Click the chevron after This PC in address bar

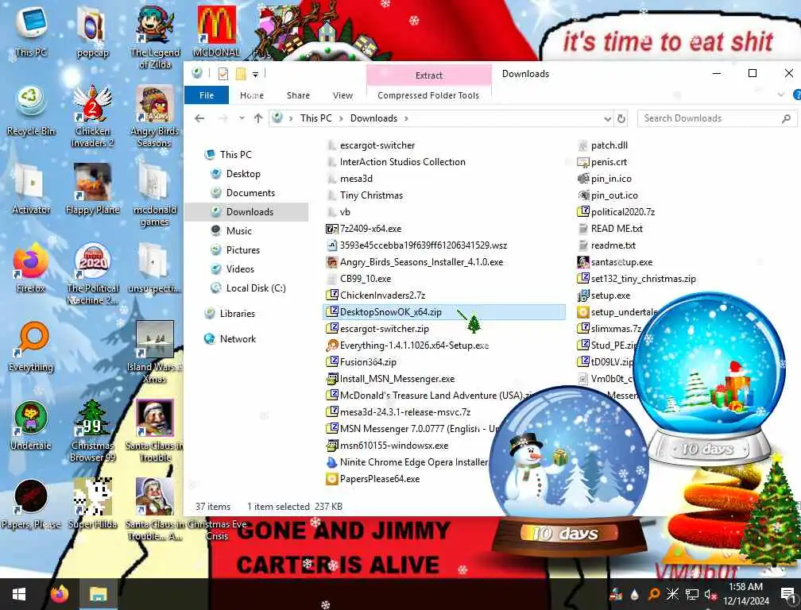point(341,118)
